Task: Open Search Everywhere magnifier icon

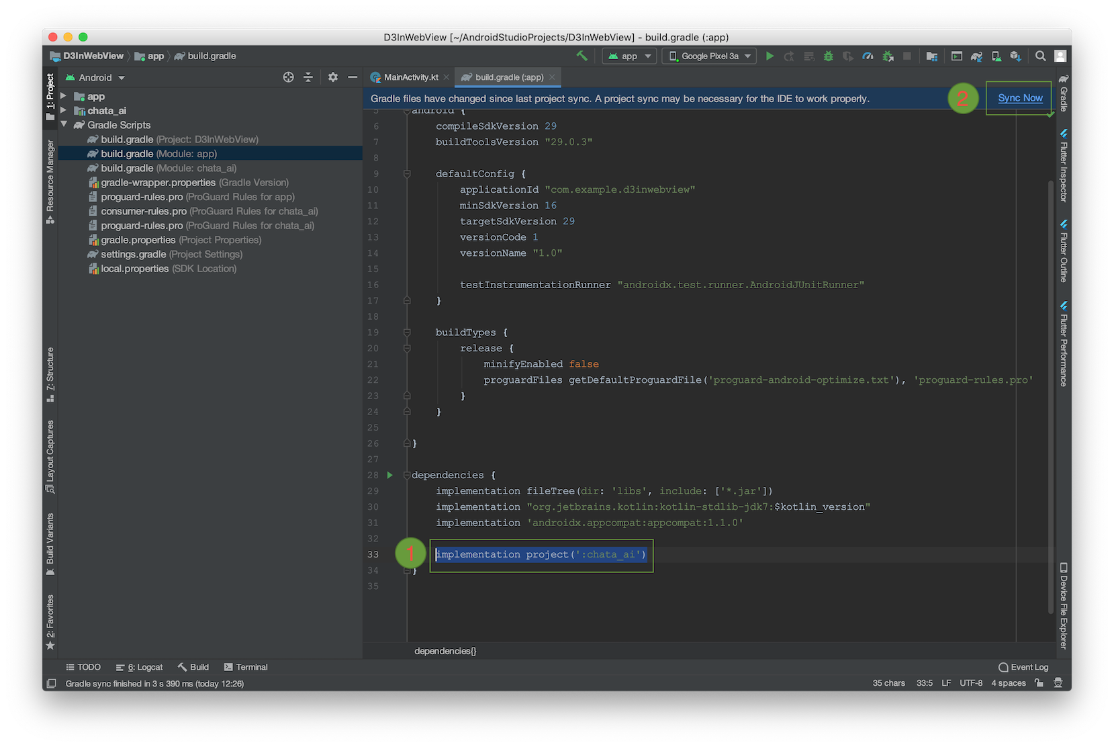Action: coord(1040,56)
